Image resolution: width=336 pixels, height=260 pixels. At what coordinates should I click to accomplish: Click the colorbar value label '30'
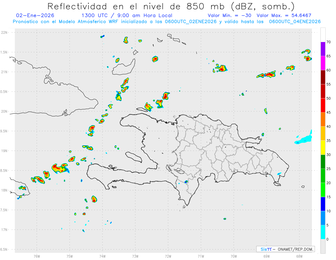tap(328, 155)
